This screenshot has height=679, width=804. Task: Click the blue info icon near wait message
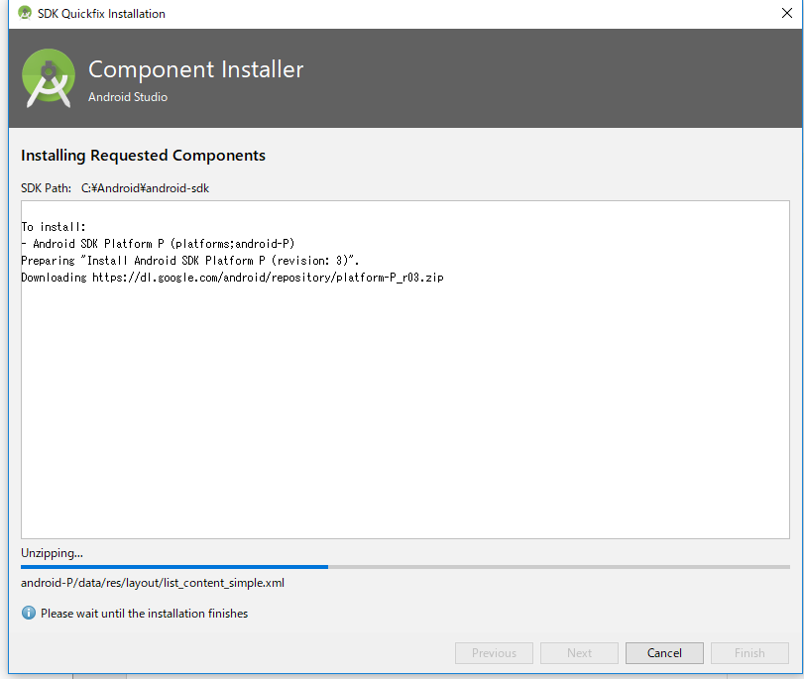[29, 613]
